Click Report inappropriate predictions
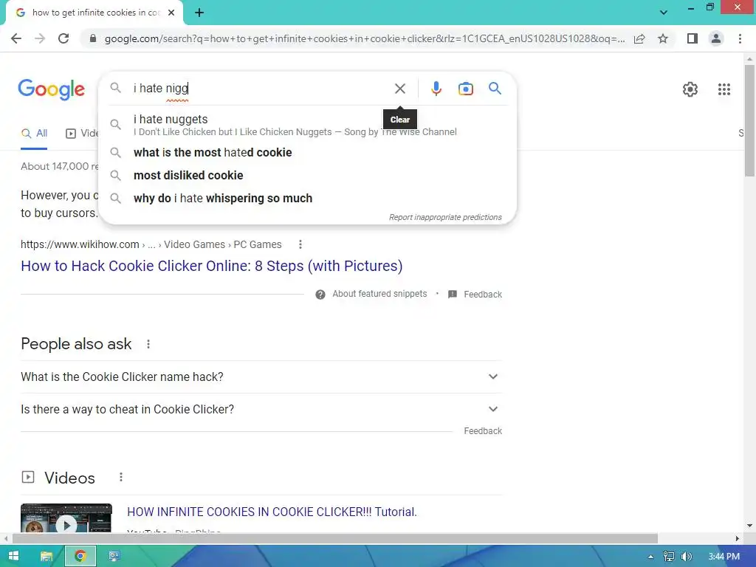 445,218
